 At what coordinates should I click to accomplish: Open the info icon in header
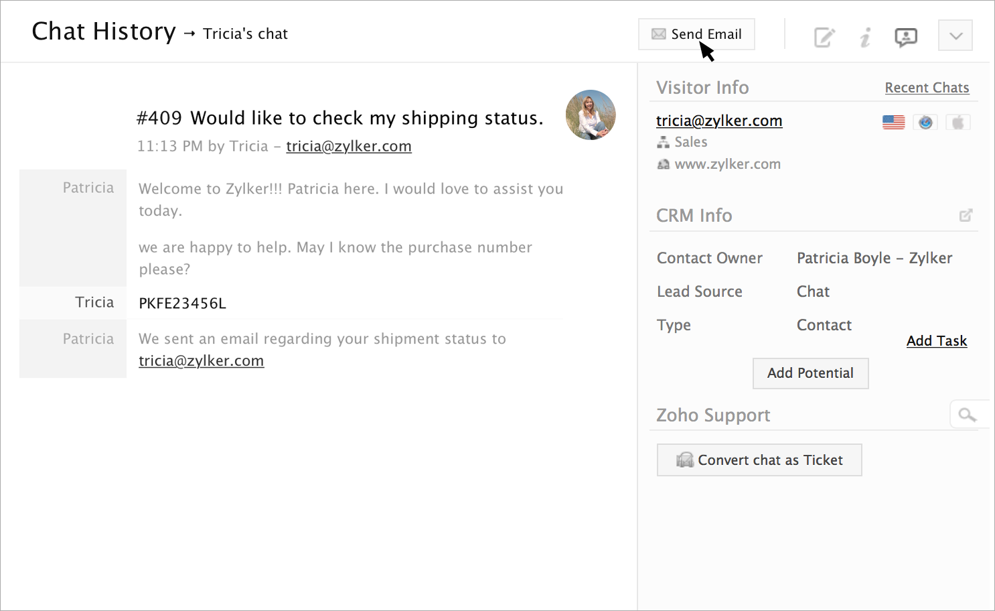(x=865, y=37)
